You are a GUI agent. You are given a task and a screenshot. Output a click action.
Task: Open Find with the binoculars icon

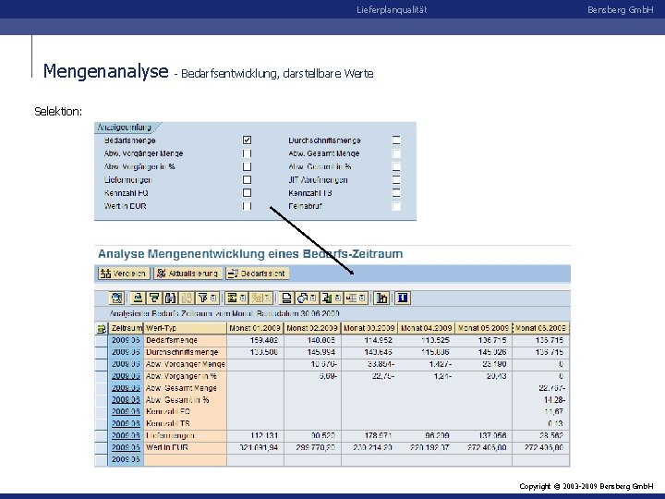click(x=170, y=298)
